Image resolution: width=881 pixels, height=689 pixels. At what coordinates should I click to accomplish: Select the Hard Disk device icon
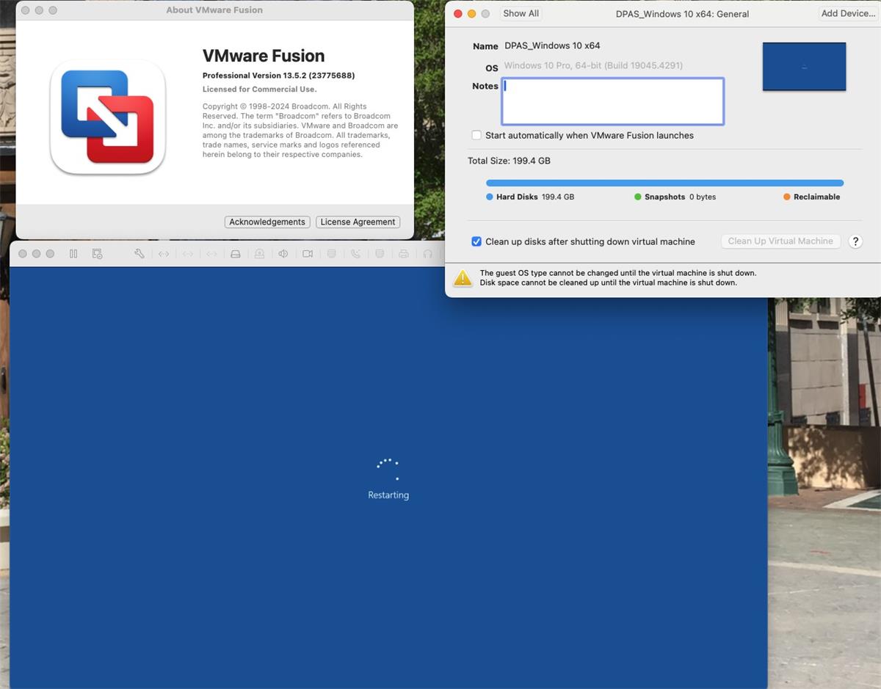point(236,253)
